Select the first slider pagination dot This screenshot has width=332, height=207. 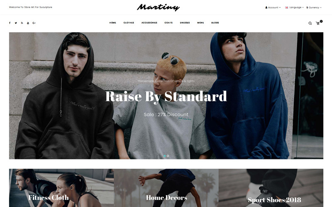(165, 156)
